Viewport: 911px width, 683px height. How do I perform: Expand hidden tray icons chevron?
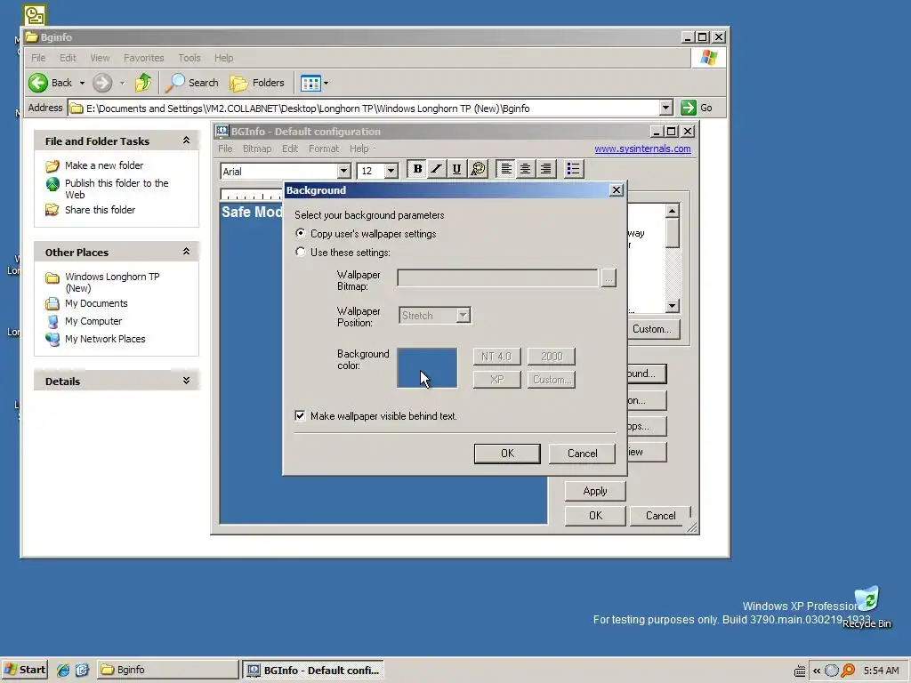pos(817,671)
